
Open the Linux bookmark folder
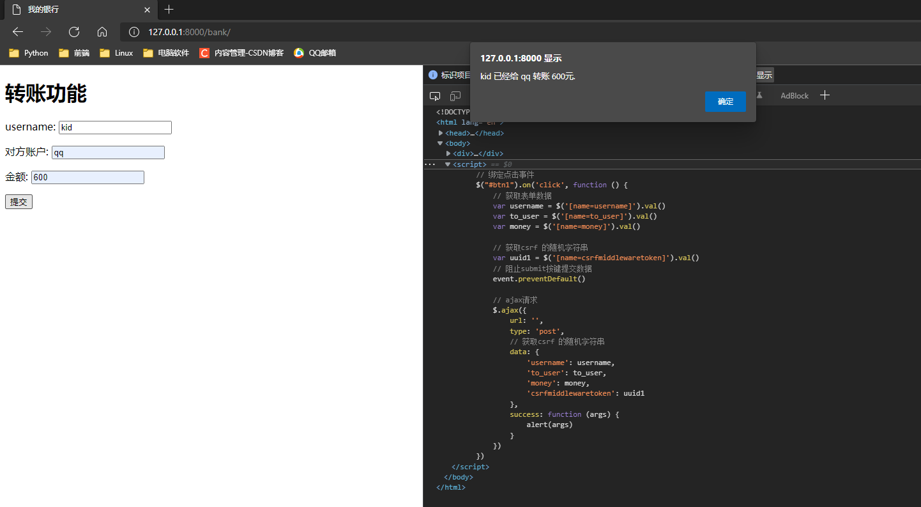[x=116, y=53]
